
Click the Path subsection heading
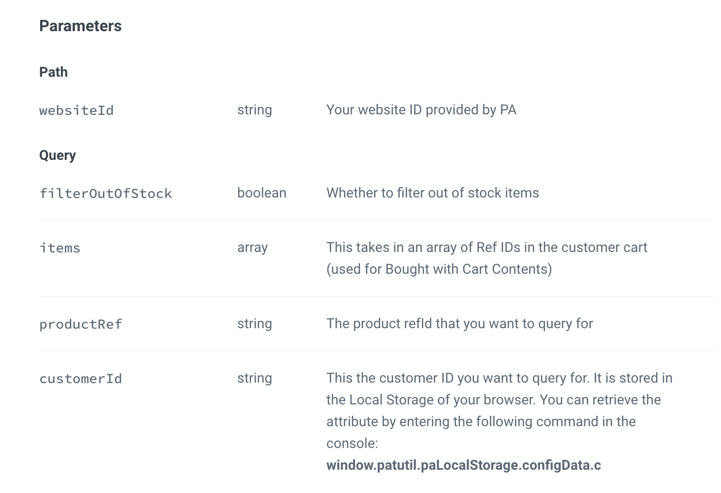53,72
